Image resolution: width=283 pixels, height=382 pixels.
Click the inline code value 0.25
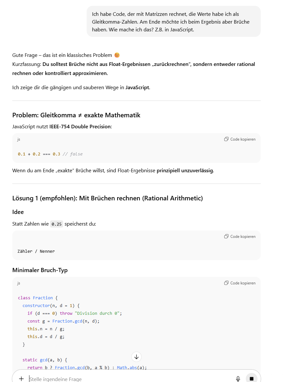click(x=57, y=224)
